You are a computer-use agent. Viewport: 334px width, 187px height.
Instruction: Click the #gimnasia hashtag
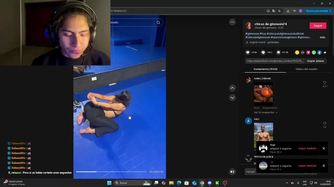tap(252, 34)
